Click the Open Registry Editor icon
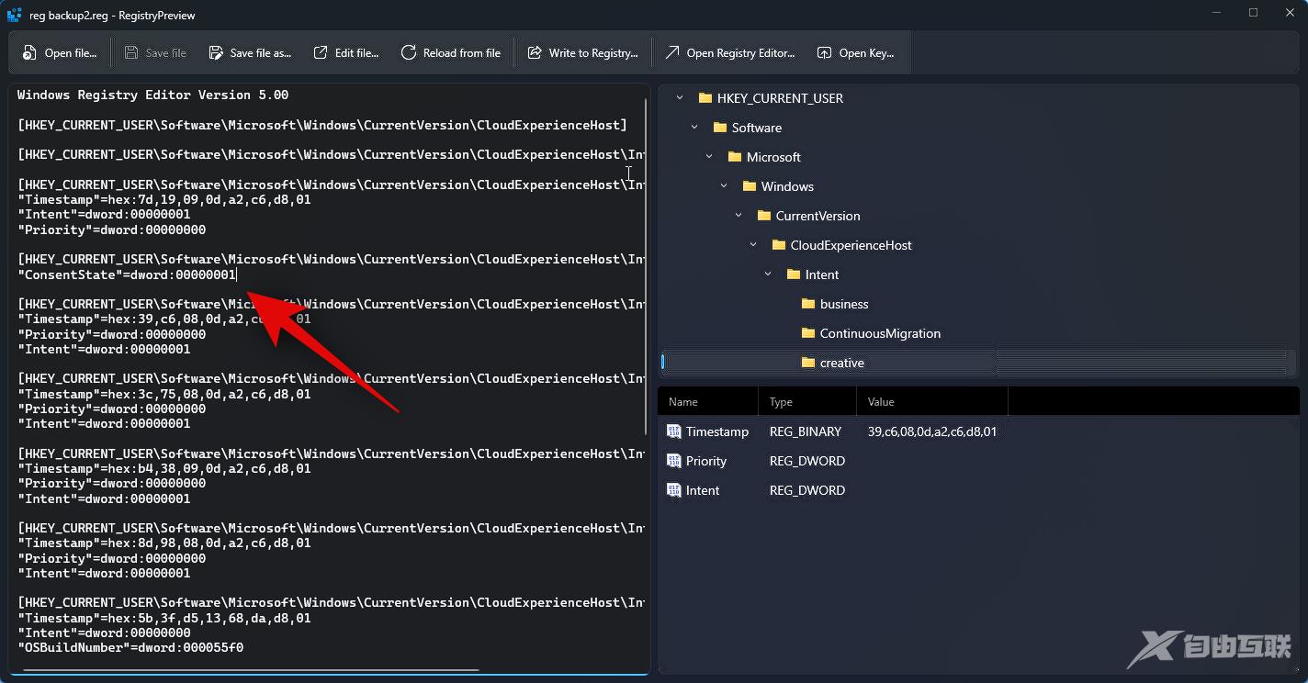The width and height of the screenshot is (1308, 683). [672, 53]
